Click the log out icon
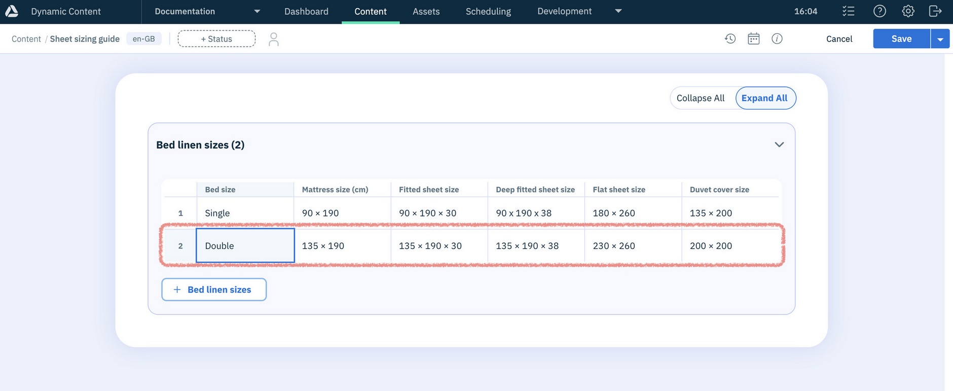This screenshot has width=953, height=391. (x=935, y=11)
